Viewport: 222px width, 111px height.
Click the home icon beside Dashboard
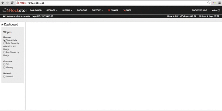point(2,25)
